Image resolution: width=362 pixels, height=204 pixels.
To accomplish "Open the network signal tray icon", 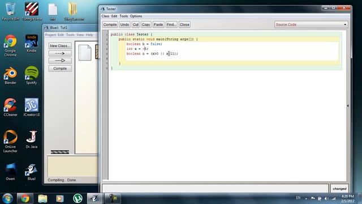I will coord(333,198).
